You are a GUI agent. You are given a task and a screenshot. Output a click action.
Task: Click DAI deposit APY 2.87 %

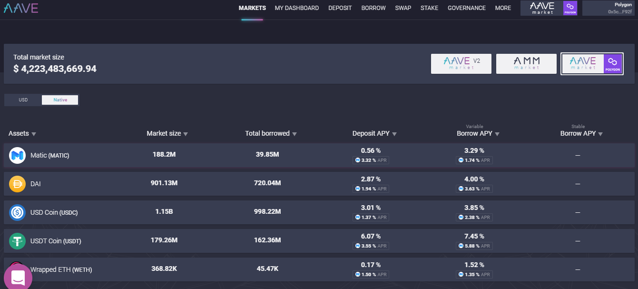pos(371,179)
